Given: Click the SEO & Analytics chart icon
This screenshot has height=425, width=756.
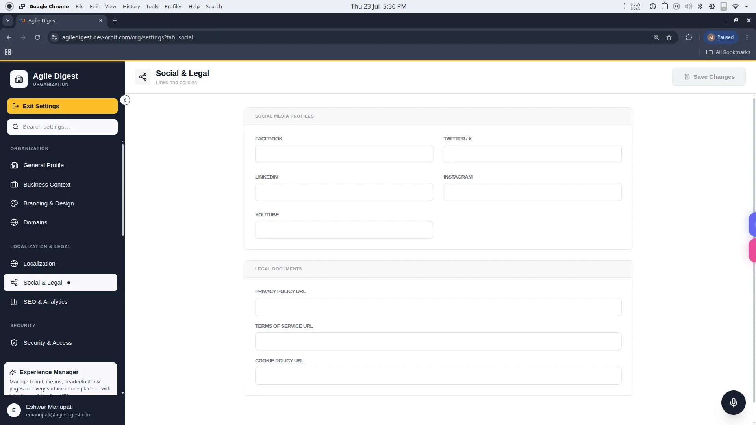Looking at the screenshot, I should [14, 302].
